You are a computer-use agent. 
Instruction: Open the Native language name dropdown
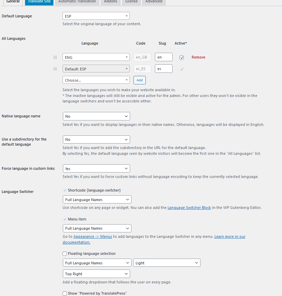pos(96,116)
